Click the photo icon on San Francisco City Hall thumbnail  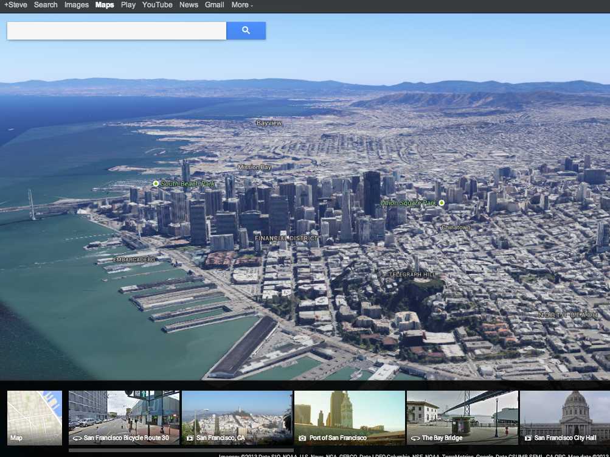click(x=528, y=438)
